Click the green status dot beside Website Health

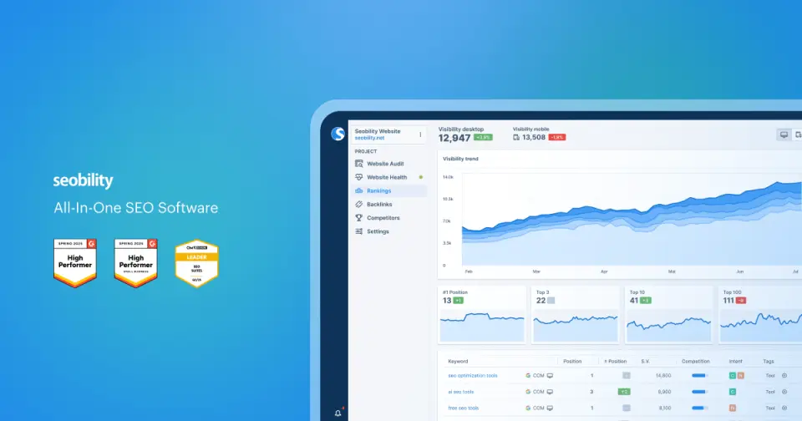point(421,177)
